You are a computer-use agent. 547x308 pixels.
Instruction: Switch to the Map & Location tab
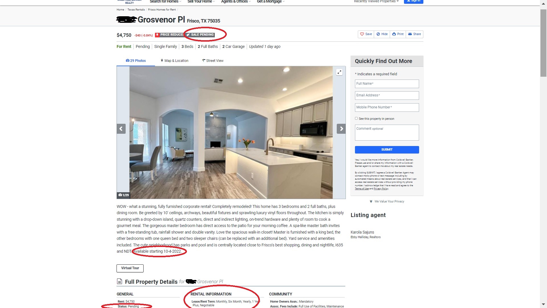(x=175, y=60)
